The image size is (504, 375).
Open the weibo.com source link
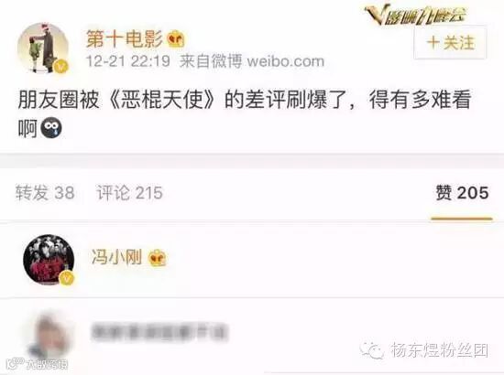pos(285,61)
